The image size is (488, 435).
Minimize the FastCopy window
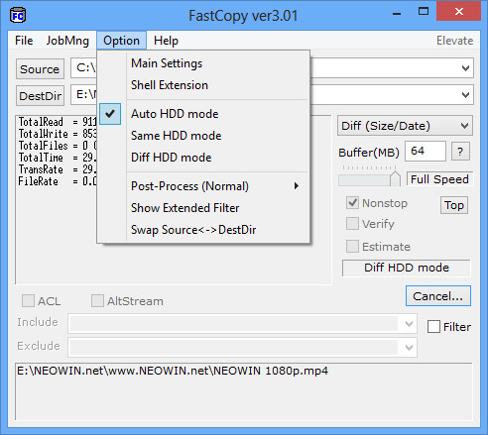pos(397,14)
